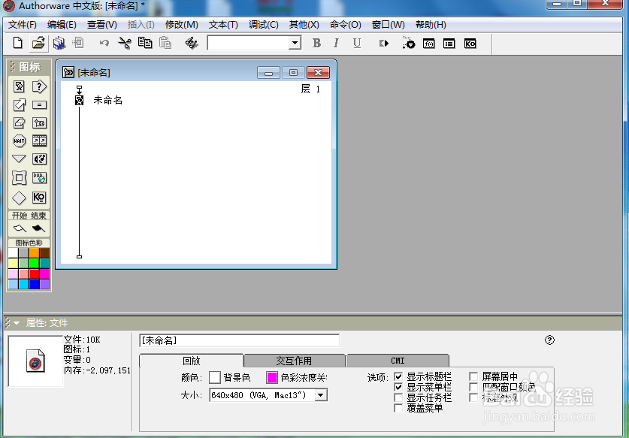The image size is (629, 438).
Task: Open the 编辑(E) menu
Action: click(62, 25)
